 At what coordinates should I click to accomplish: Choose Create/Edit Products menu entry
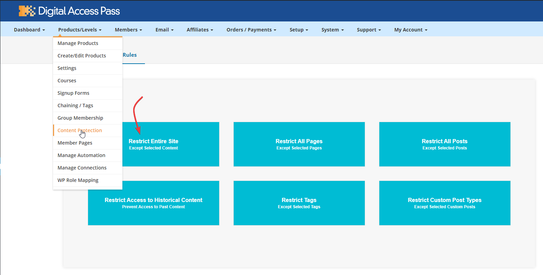[x=81, y=56]
